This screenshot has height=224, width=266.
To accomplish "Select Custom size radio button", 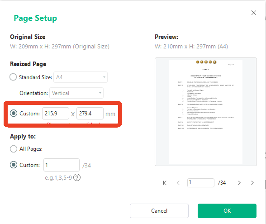I will click(x=14, y=113).
